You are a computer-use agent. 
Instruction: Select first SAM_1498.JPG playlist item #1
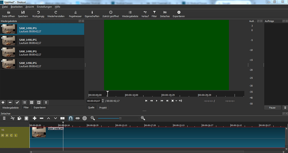pos(42,29)
